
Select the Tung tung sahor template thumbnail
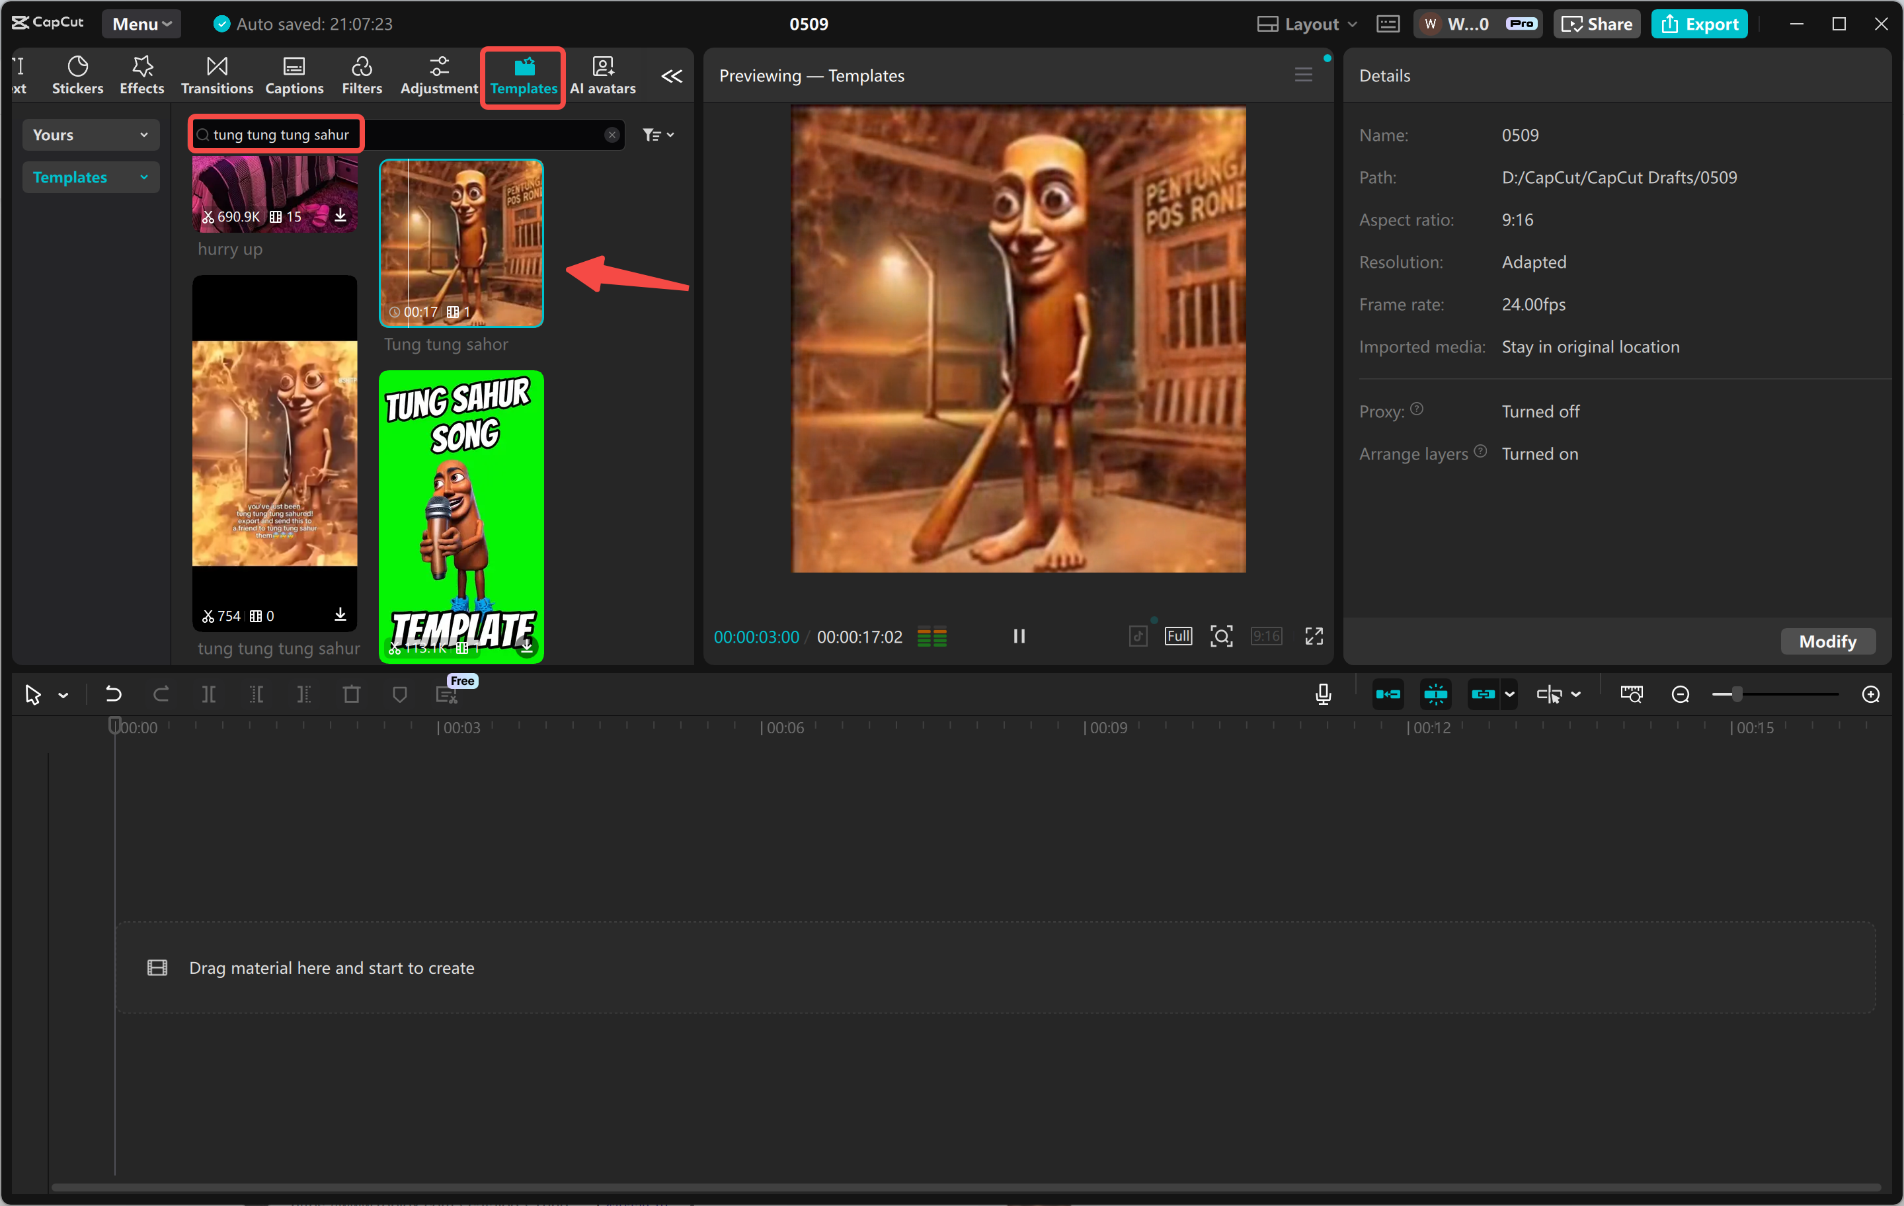click(461, 243)
